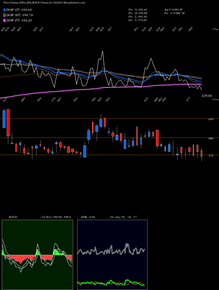This screenshot has height=290, width=219.
Task: Click the Pre L: 565.10 value
Action: click(138, 17)
